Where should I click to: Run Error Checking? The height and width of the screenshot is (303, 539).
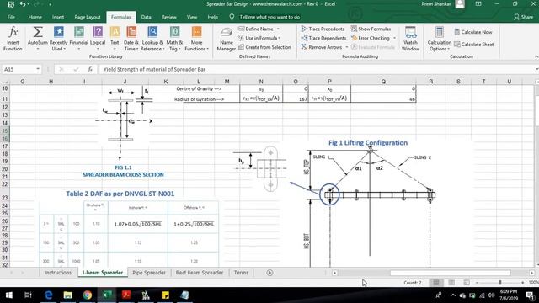tap(371, 38)
